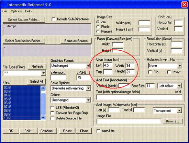Enable Include Sub-Directories checkbox

point(53,19)
